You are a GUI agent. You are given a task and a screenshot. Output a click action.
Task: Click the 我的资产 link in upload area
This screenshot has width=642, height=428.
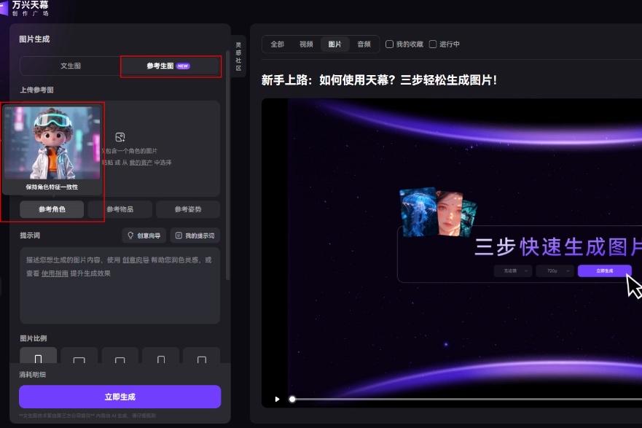pyautogui.click(x=141, y=163)
